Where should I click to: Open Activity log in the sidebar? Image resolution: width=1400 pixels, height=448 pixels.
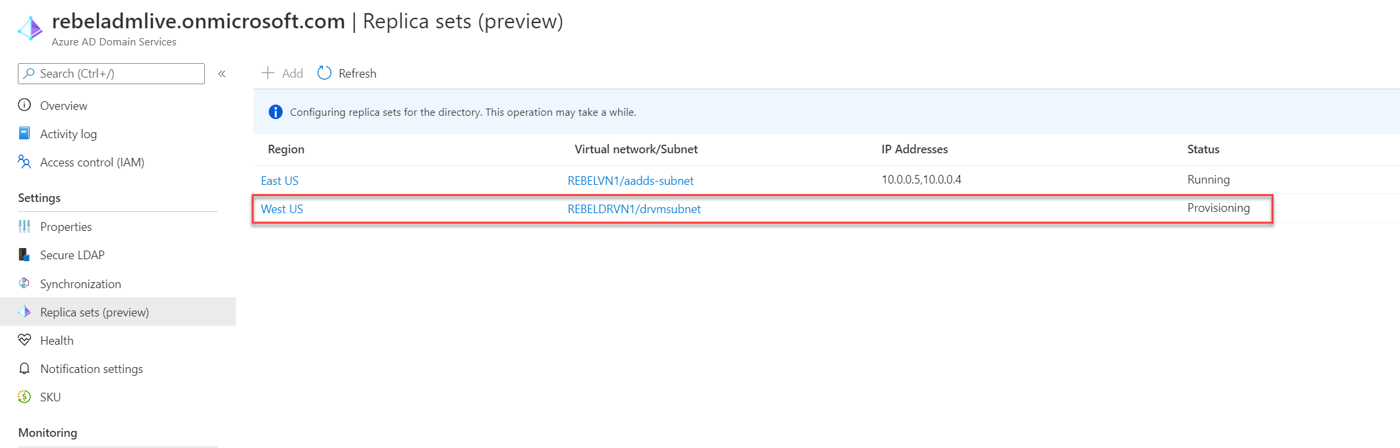[x=69, y=134]
